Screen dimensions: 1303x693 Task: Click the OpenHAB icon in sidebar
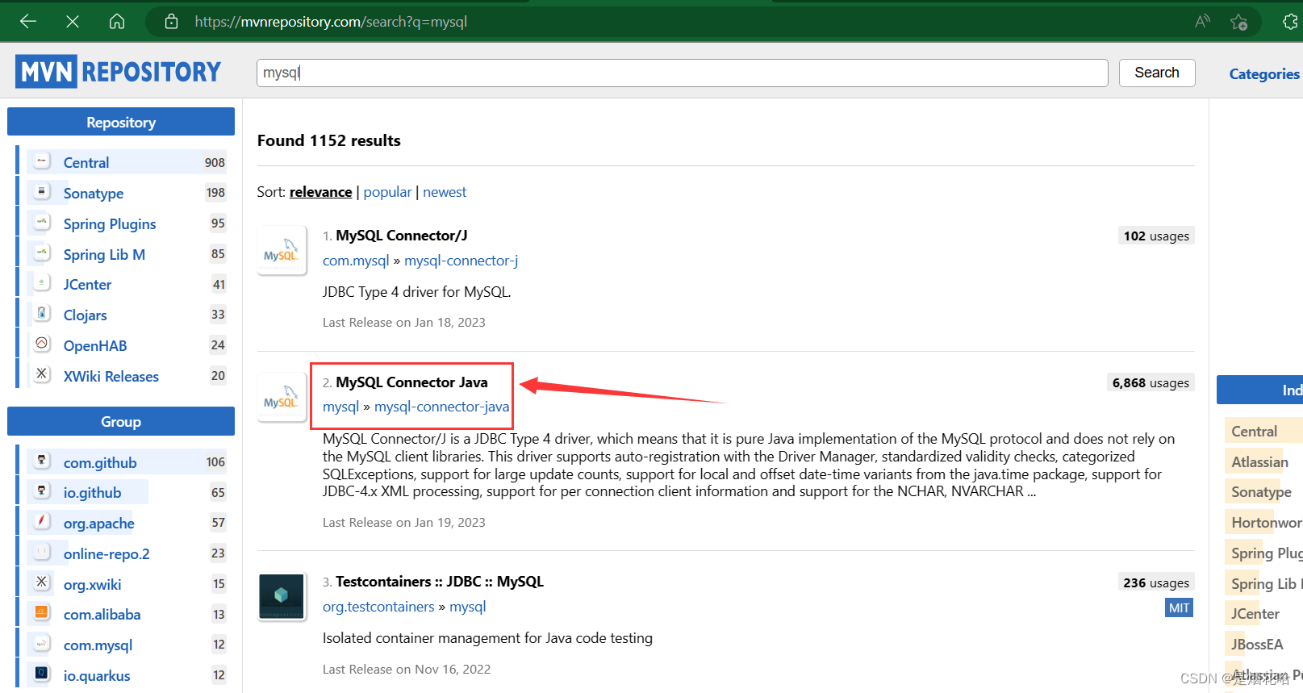[x=42, y=344]
